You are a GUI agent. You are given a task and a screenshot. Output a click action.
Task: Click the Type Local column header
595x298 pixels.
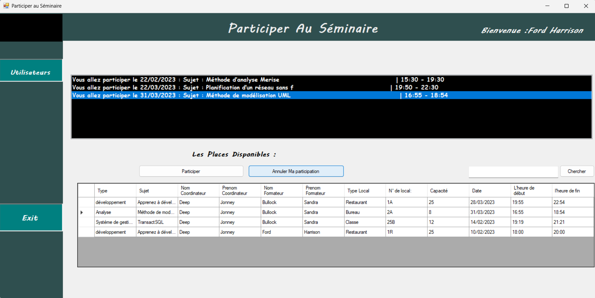(x=365, y=191)
